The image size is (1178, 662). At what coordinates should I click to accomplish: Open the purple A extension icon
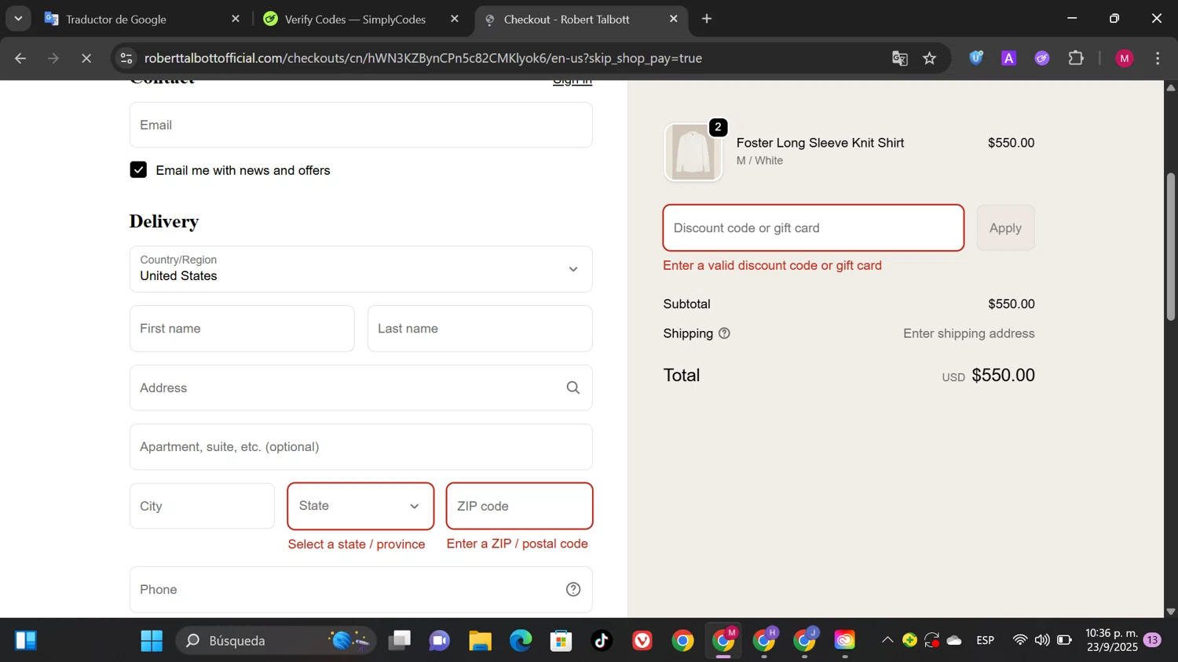pos(1009,58)
